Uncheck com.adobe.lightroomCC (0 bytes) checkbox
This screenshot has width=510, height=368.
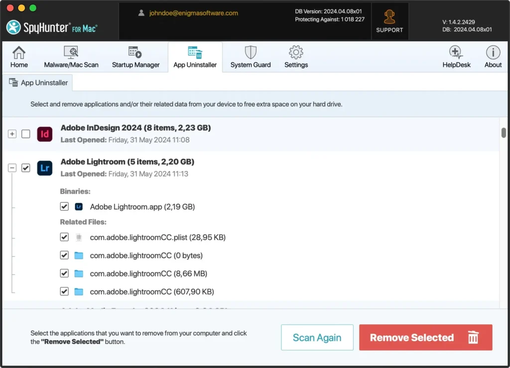[64, 255]
